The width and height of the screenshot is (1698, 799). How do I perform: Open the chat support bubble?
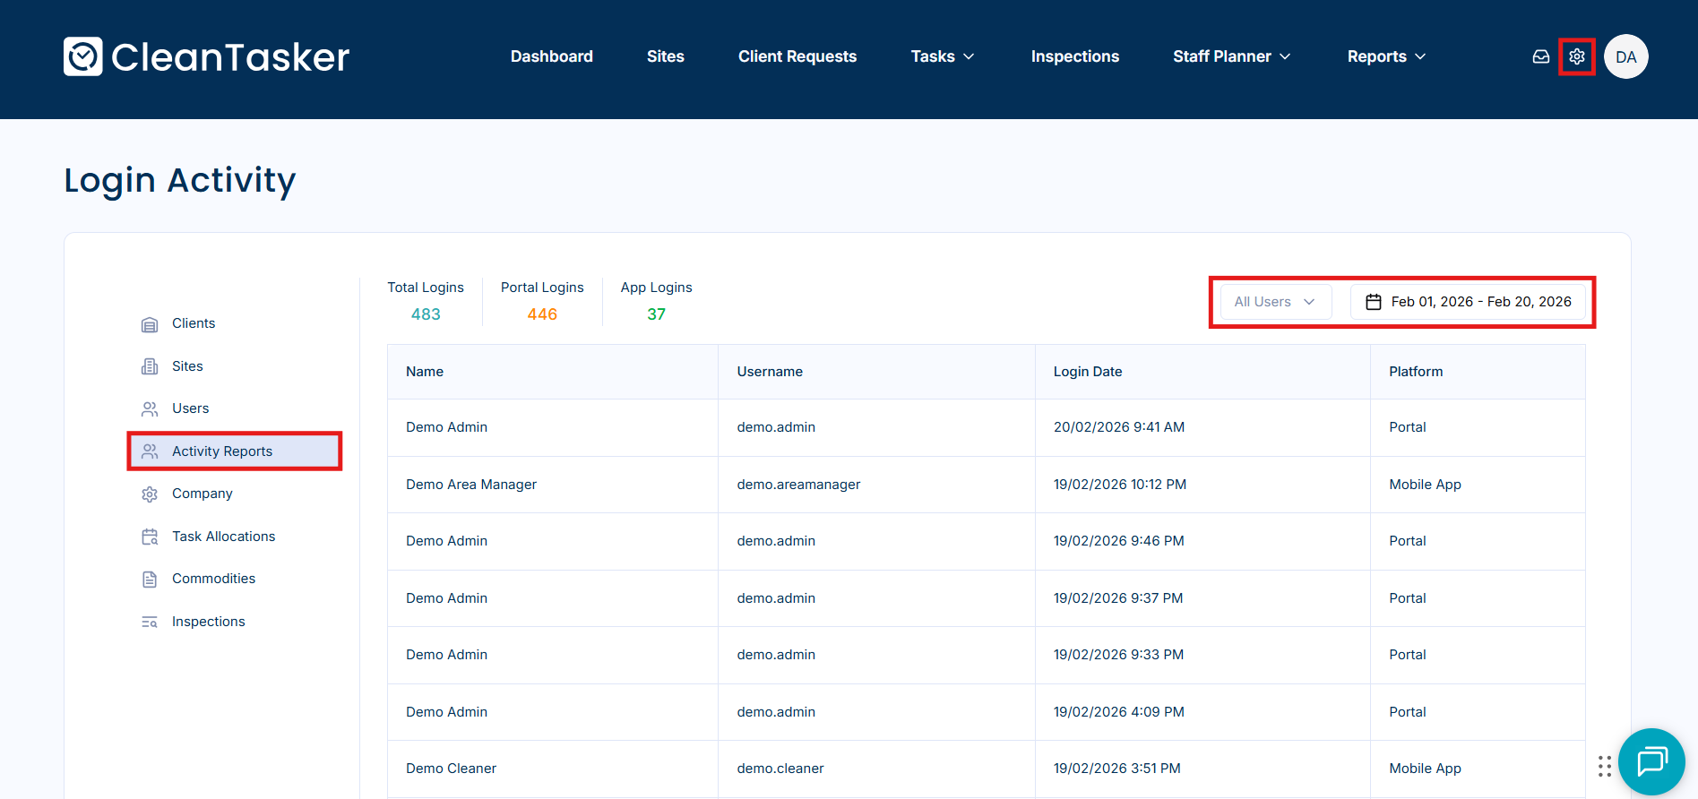point(1651,761)
